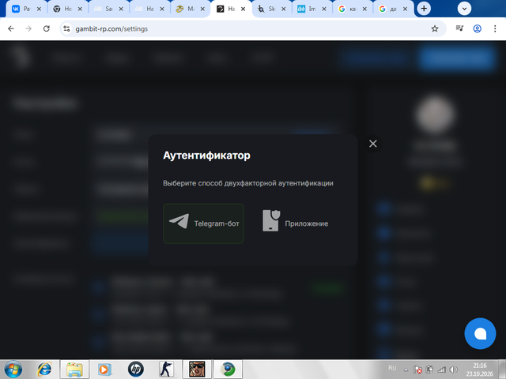Choose the Приложение authenticator option
The height and width of the screenshot is (379, 506).
click(x=295, y=221)
